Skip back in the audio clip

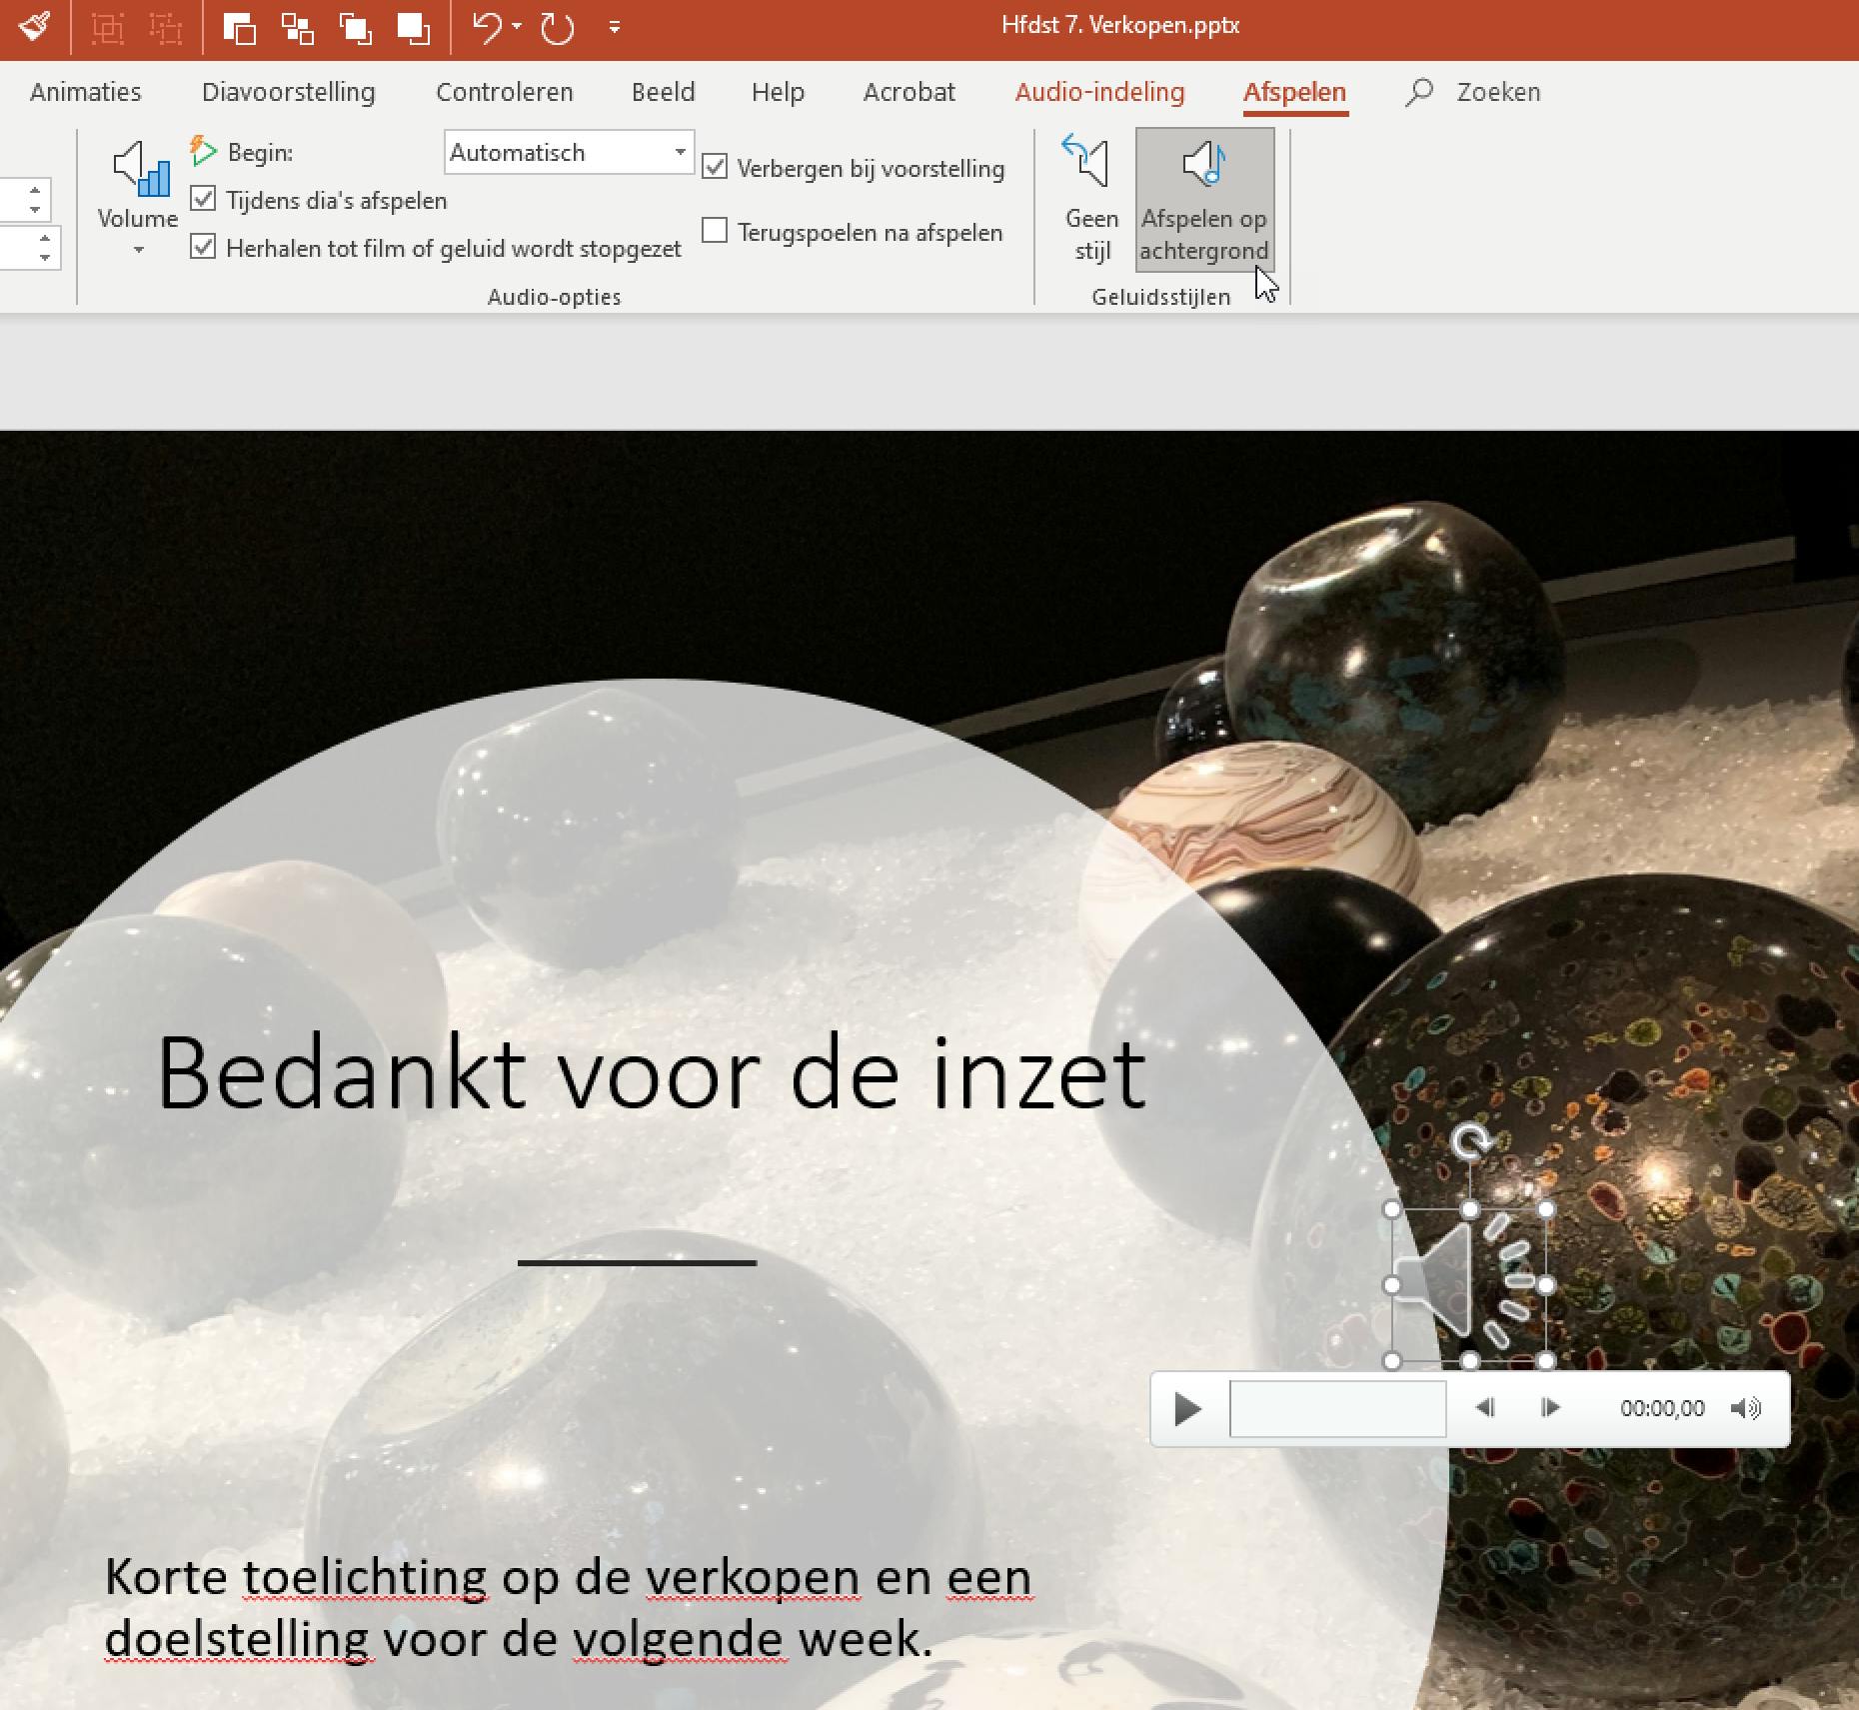click(x=1485, y=1408)
